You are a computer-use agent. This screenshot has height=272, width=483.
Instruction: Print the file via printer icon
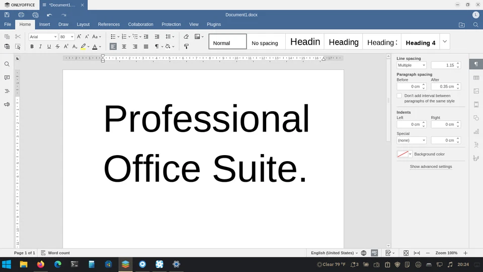tap(21, 15)
